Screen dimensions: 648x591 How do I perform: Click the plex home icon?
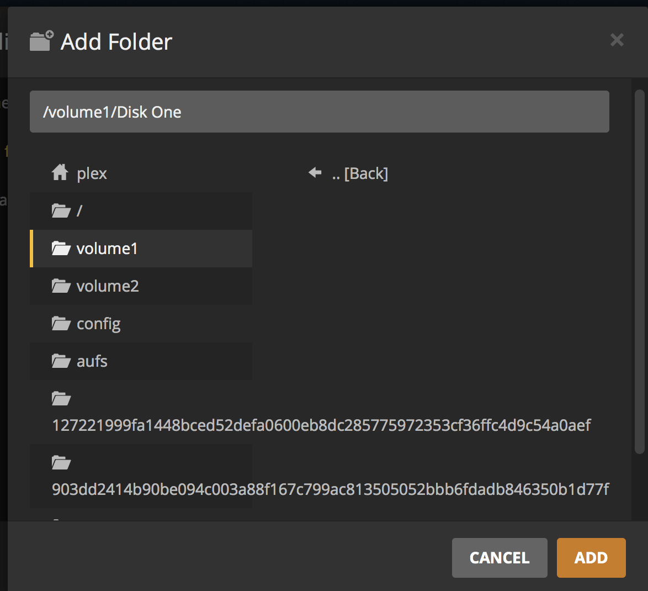(60, 173)
